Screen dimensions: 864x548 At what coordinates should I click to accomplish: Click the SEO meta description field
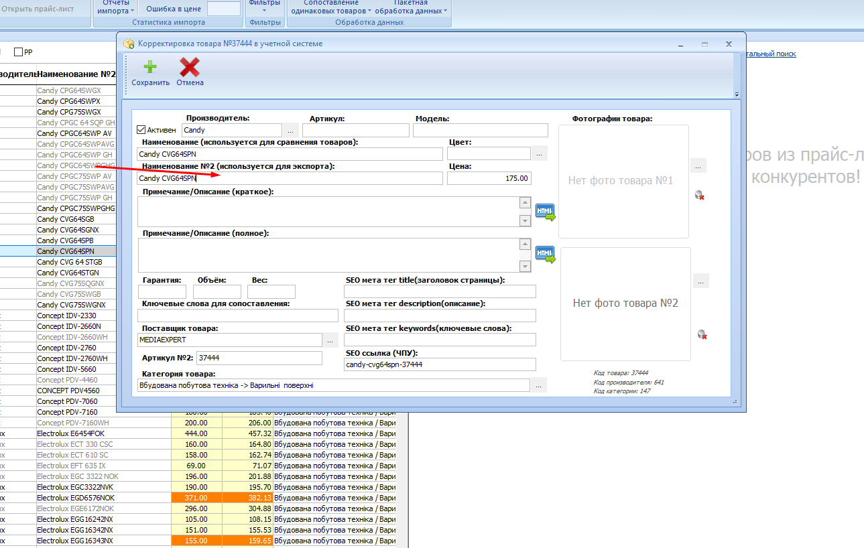click(x=440, y=316)
